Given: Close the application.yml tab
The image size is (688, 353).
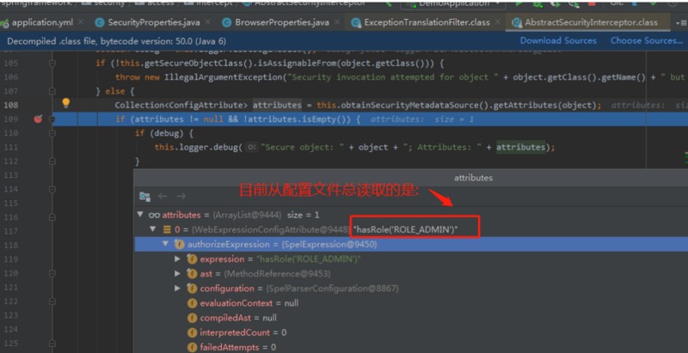Looking at the screenshot, I should [x=81, y=22].
